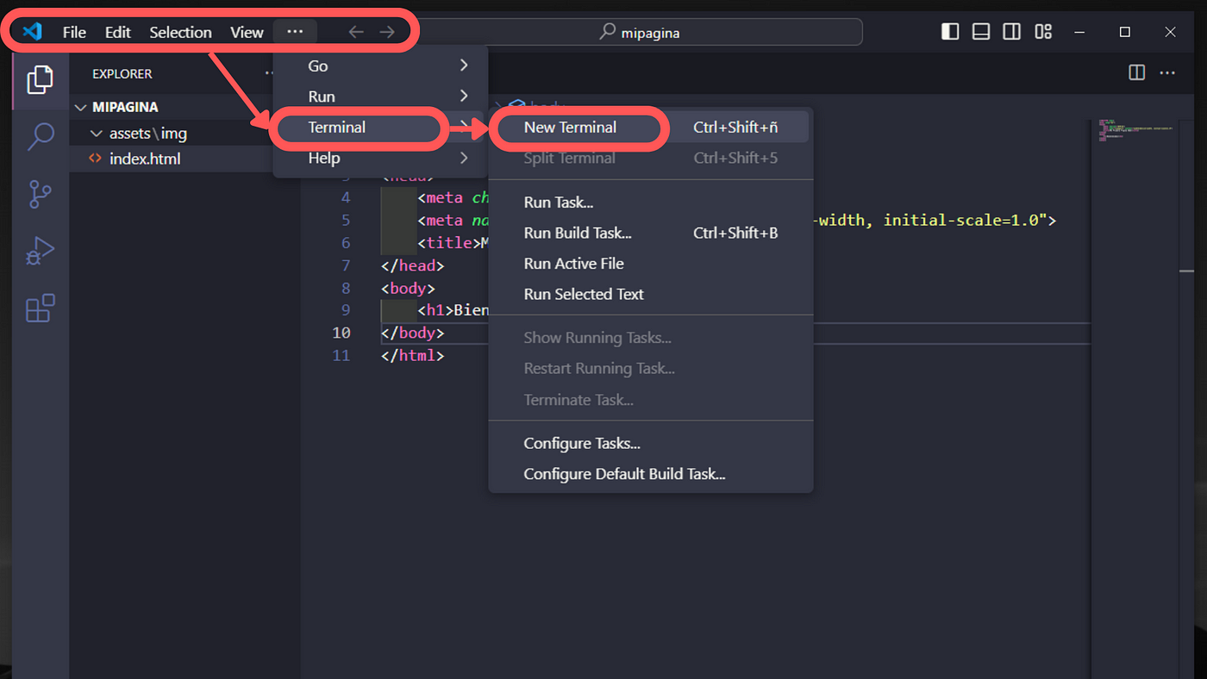Click the back navigation arrow

click(355, 31)
